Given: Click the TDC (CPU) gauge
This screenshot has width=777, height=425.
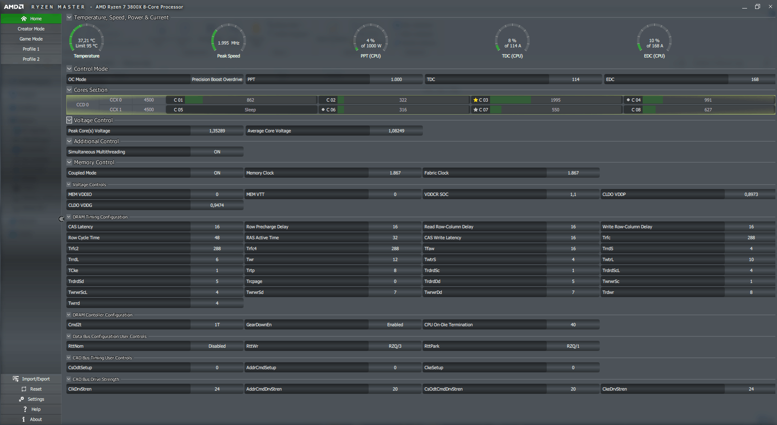Looking at the screenshot, I should [512, 41].
